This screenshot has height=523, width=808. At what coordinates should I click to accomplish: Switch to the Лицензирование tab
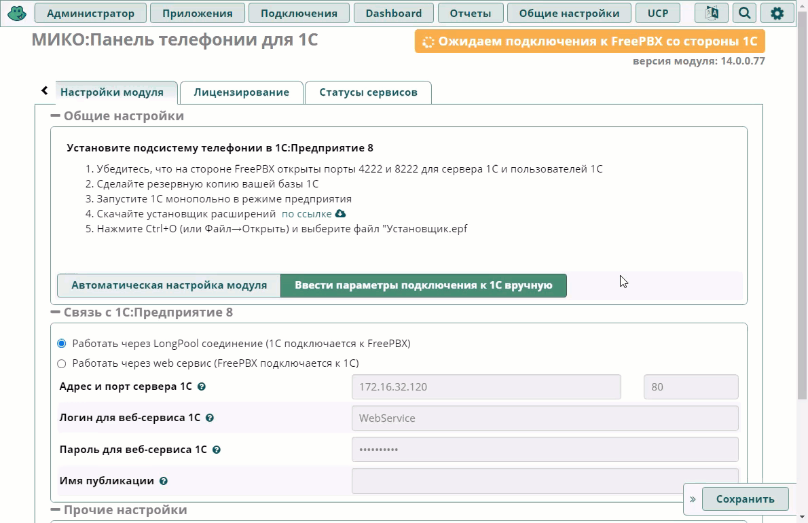(241, 92)
